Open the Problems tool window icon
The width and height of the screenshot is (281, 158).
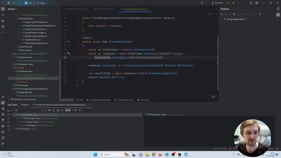3,138
